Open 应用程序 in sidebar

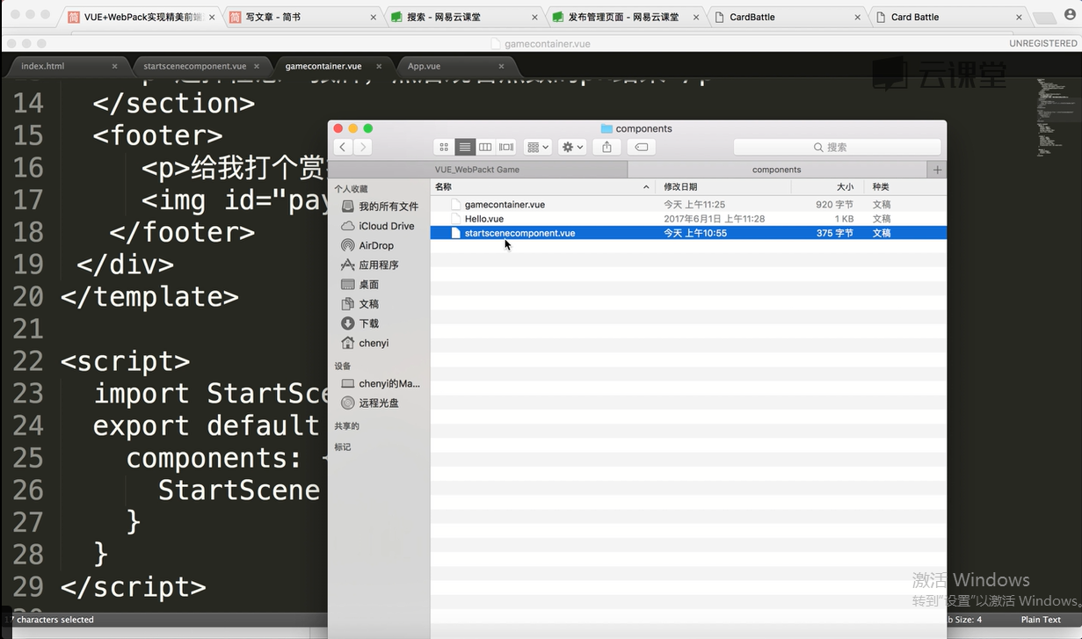click(x=369, y=265)
